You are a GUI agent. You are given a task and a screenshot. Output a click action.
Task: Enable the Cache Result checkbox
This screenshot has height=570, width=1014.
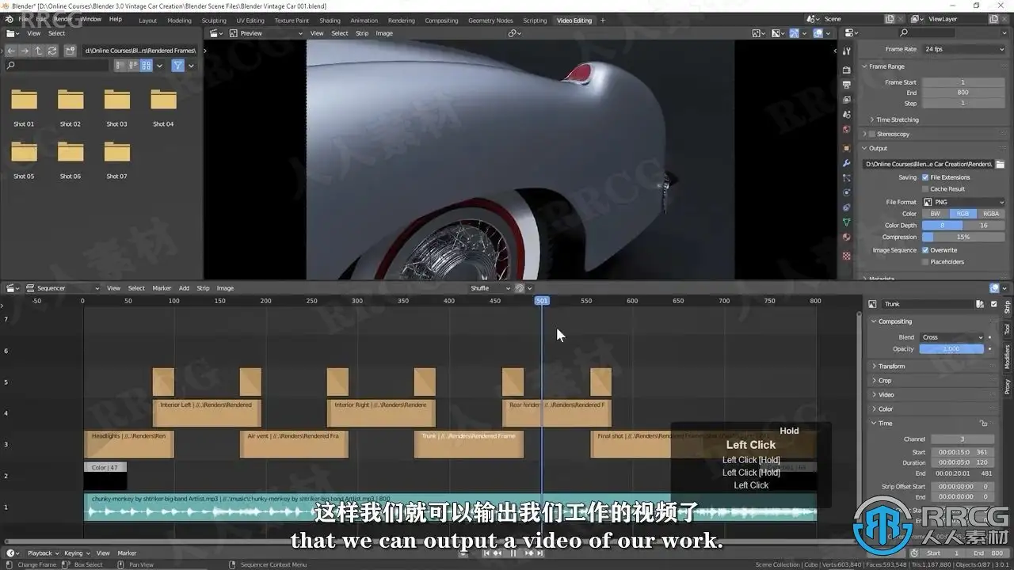click(925, 189)
